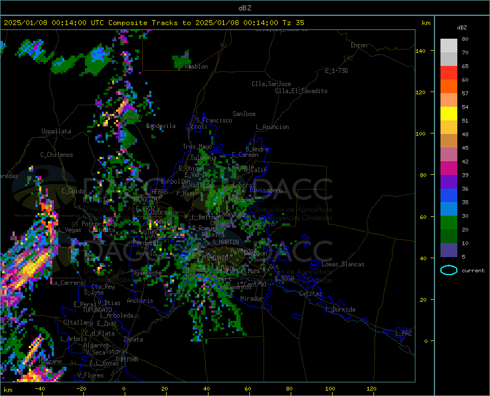
Task: Click the 100 tick on vertical axis
Action: pyautogui.click(x=420, y=134)
